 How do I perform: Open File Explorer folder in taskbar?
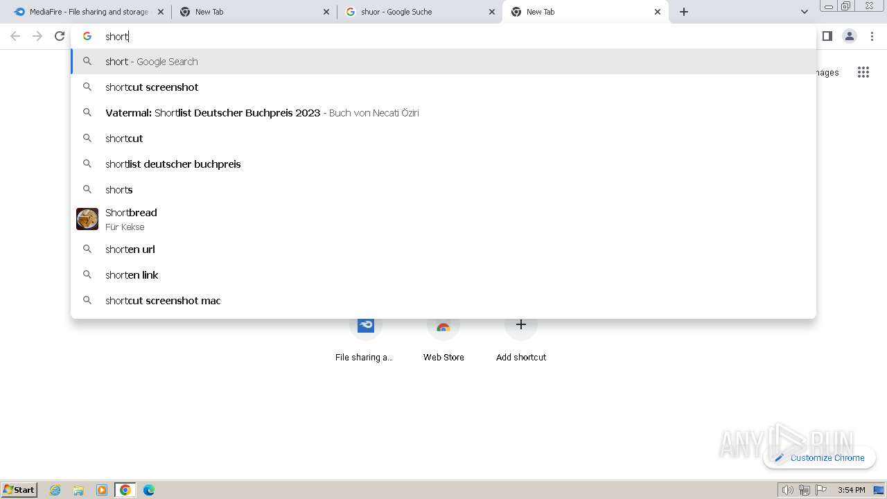tap(78, 490)
